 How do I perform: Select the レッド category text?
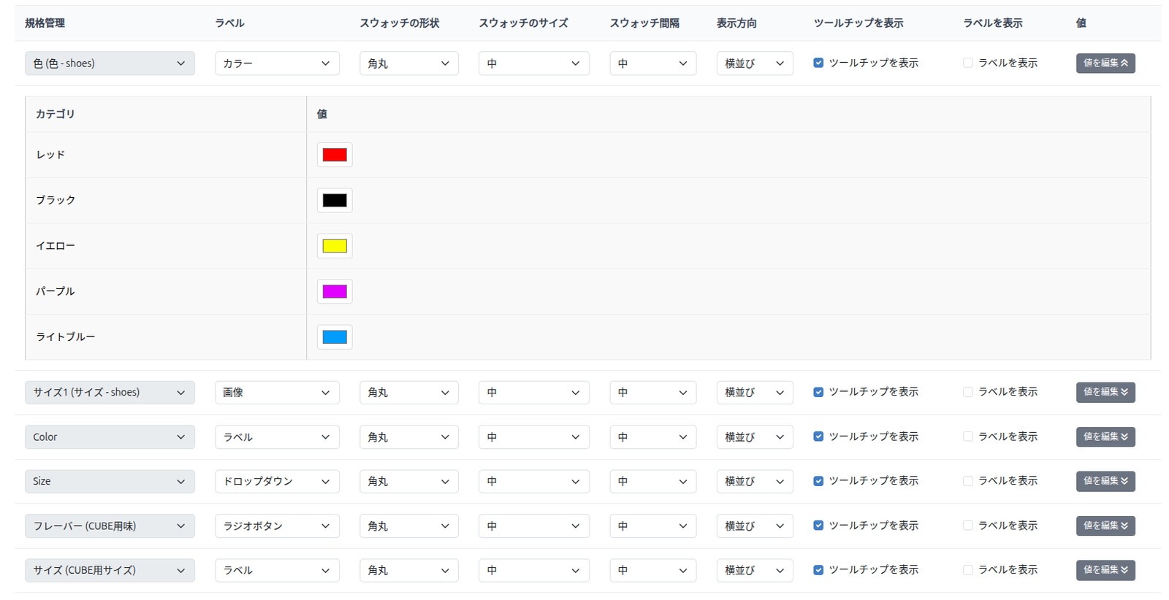point(50,155)
